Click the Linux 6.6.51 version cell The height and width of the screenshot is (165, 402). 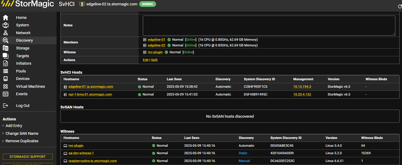(x=335, y=161)
